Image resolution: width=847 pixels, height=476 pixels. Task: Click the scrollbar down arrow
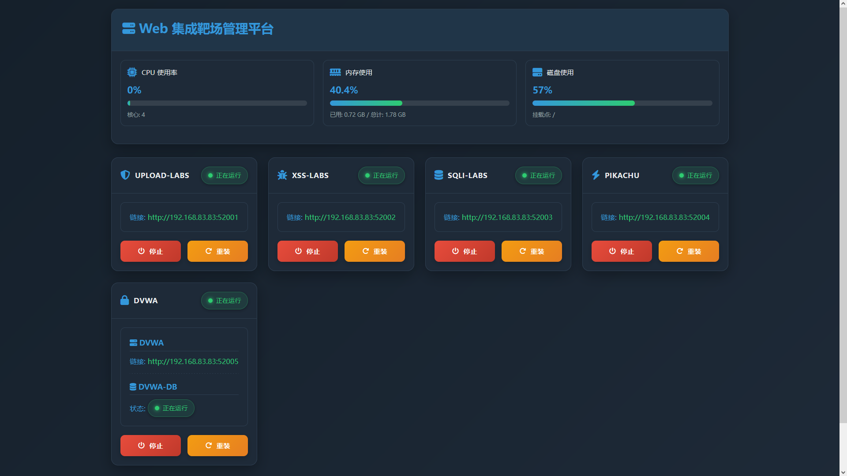pyautogui.click(x=843, y=472)
